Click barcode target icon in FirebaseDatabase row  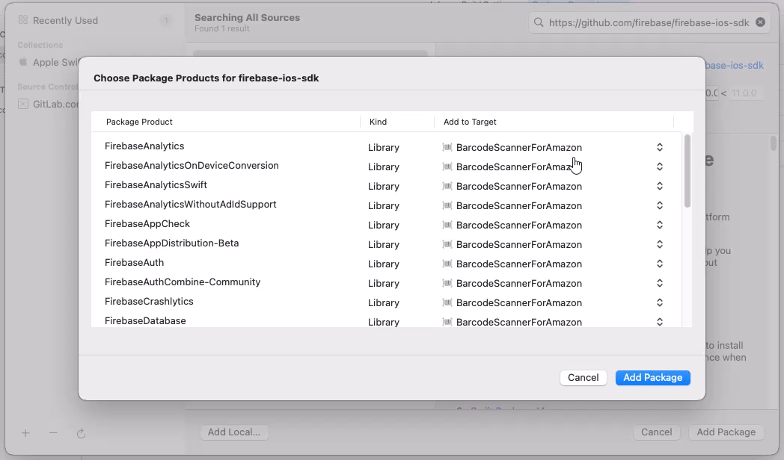pos(447,323)
